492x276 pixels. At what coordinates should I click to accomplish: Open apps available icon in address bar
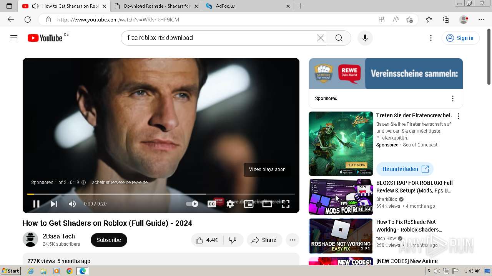click(381, 20)
